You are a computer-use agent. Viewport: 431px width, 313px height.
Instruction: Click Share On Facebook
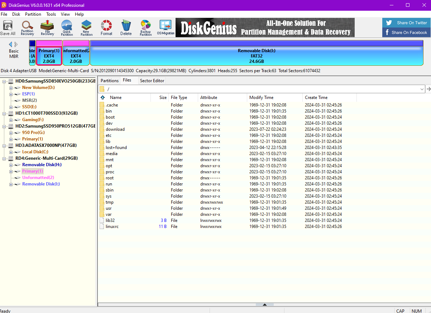pos(406,32)
